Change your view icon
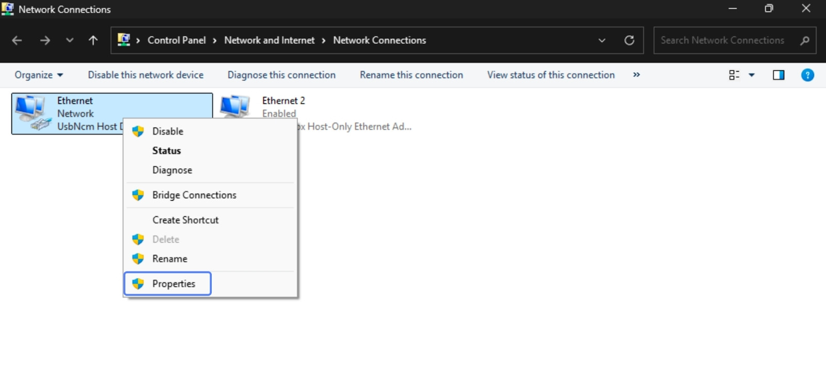Image resolution: width=826 pixels, height=370 pixels. pyautogui.click(x=734, y=75)
